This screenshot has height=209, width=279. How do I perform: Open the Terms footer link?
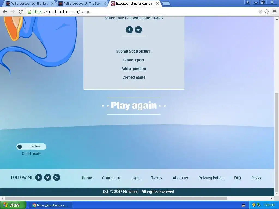coord(157,178)
